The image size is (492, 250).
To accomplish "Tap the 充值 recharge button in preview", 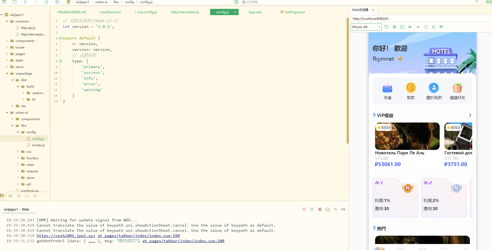I will 387,91.
